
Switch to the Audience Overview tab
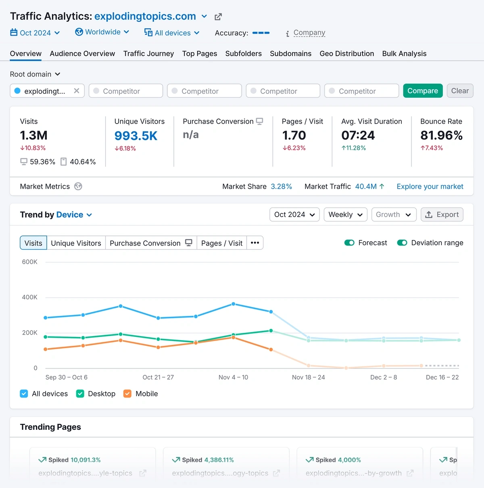pyautogui.click(x=82, y=53)
